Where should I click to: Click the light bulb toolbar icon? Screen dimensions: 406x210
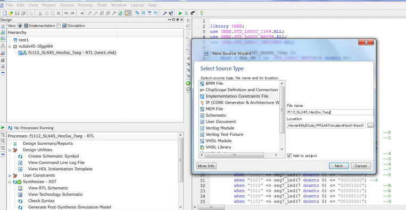click(202, 13)
